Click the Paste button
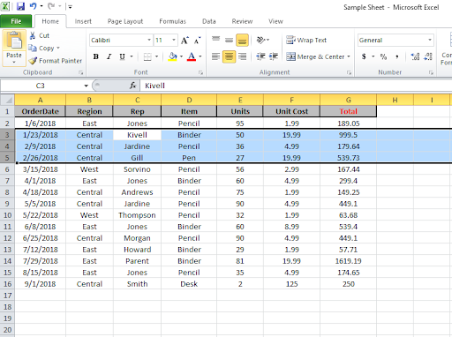This screenshot has height=337, width=452. click(14, 48)
